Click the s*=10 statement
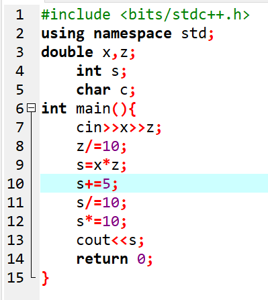 pyautogui.click(x=101, y=221)
